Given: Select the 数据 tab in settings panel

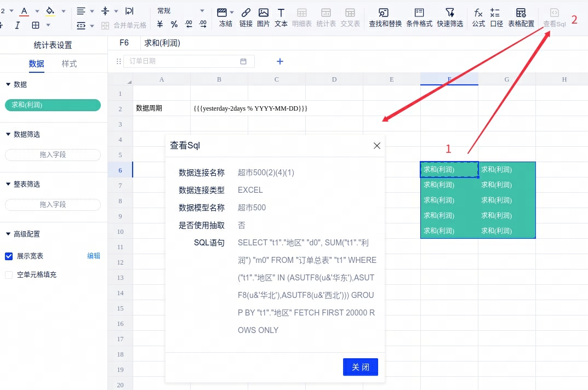Looking at the screenshot, I should pyautogui.click(x=36, y=64).
